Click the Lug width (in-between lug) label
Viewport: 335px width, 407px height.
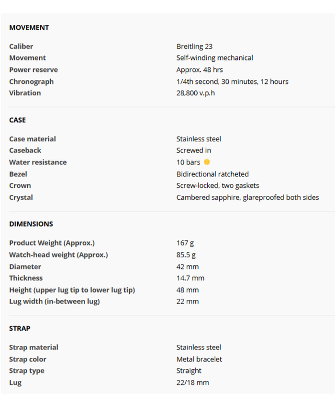point(54,302)
